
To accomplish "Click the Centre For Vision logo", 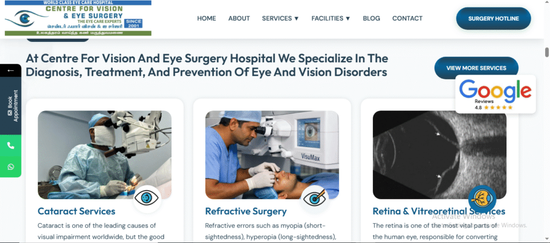I will 78,18.
